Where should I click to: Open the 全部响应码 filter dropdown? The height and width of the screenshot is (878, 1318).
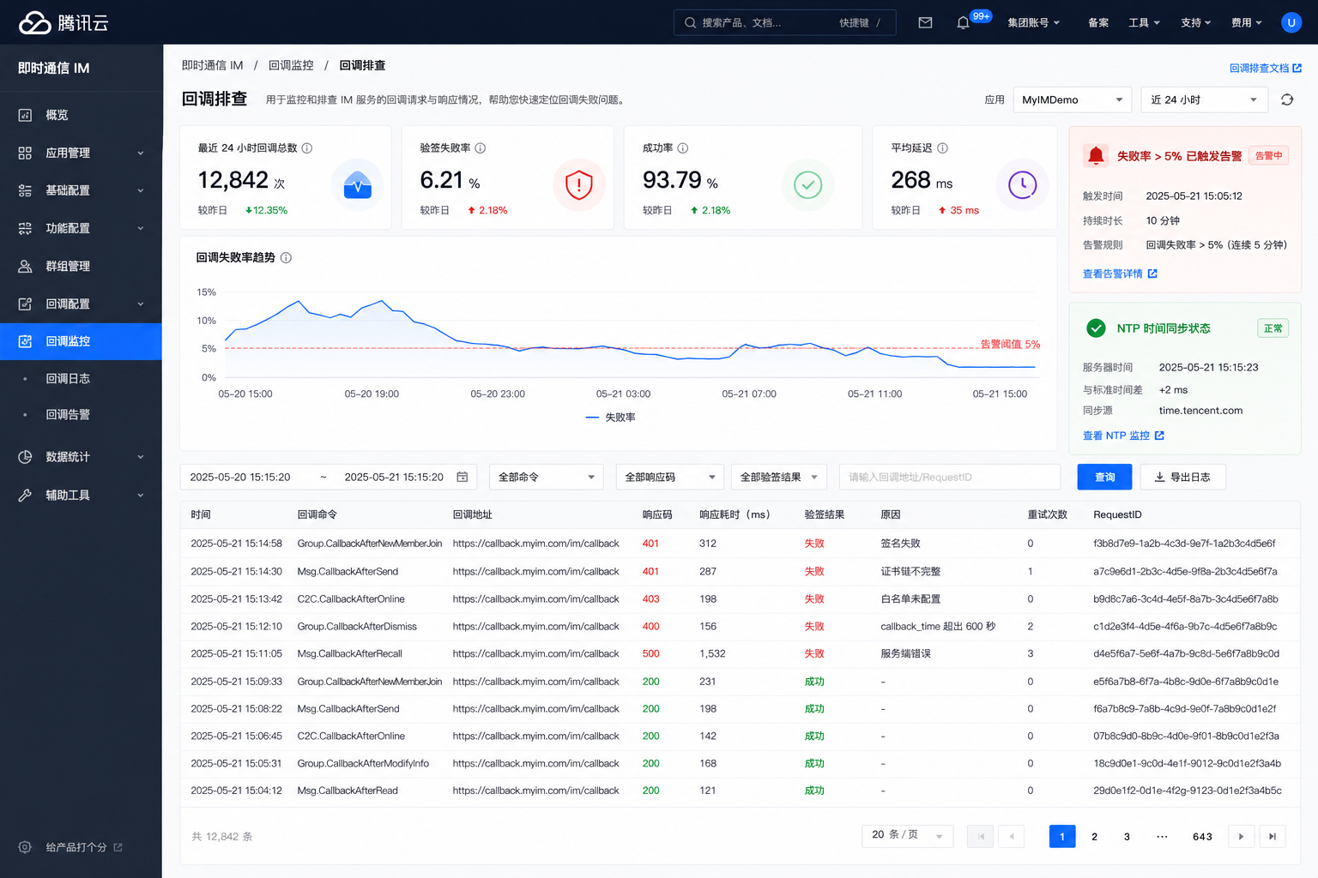click(x=670, y=477)
